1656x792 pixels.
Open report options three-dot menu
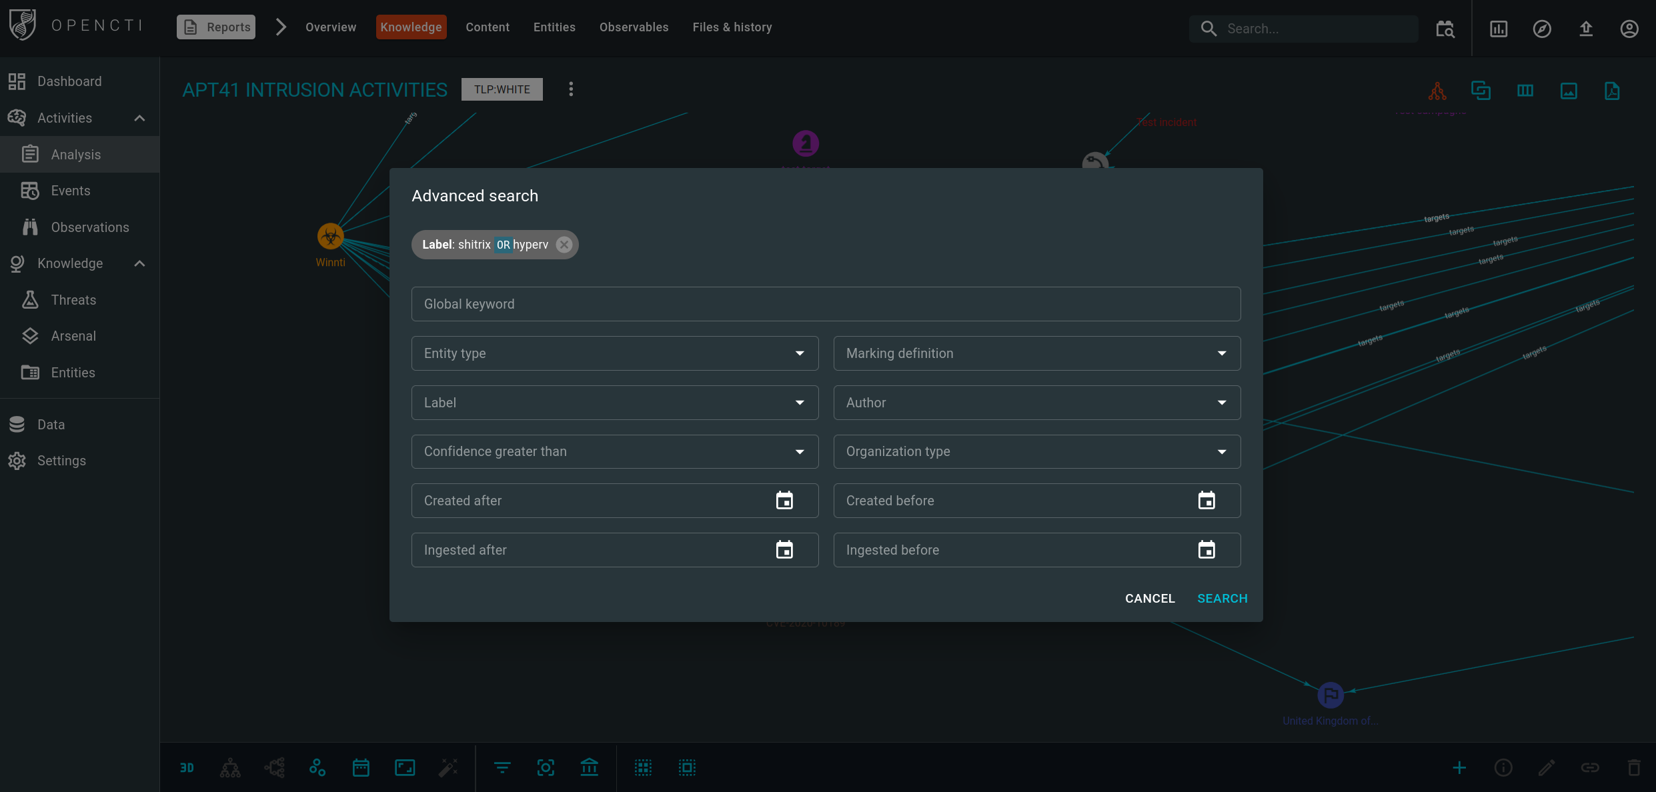pos(571,89)
